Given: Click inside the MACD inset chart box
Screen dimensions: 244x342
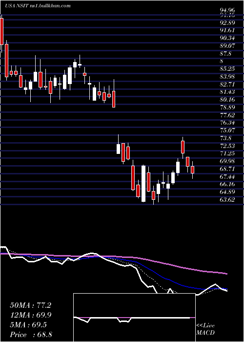Looking at the screenshot, I should (134, 318).
